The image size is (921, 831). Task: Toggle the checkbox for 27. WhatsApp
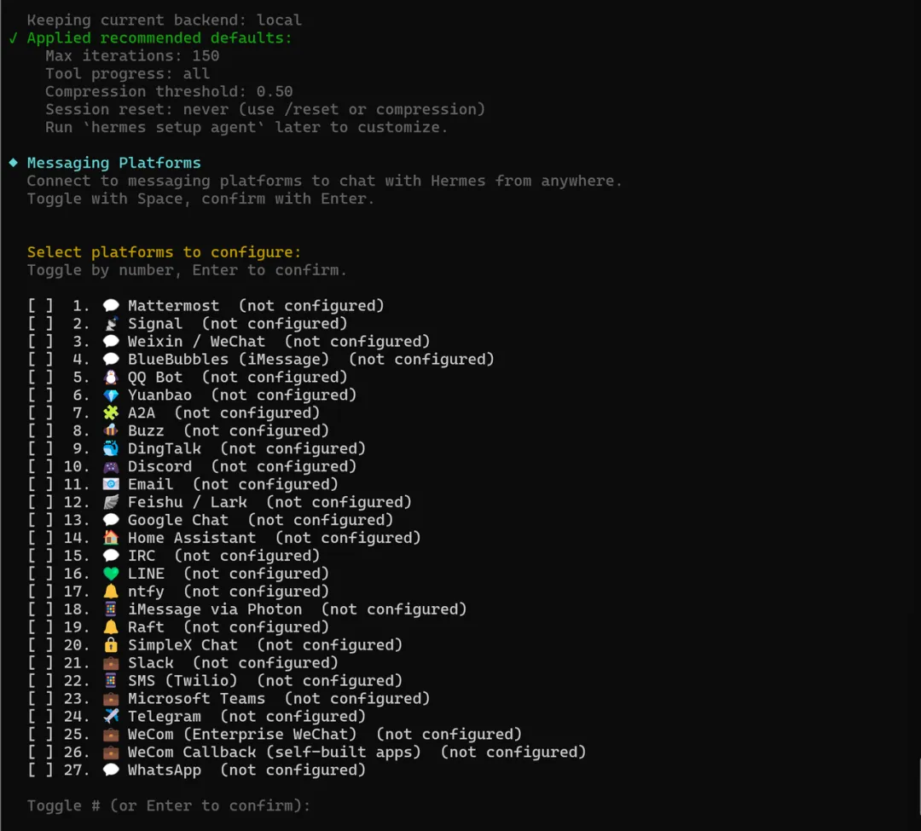(41, 770)
